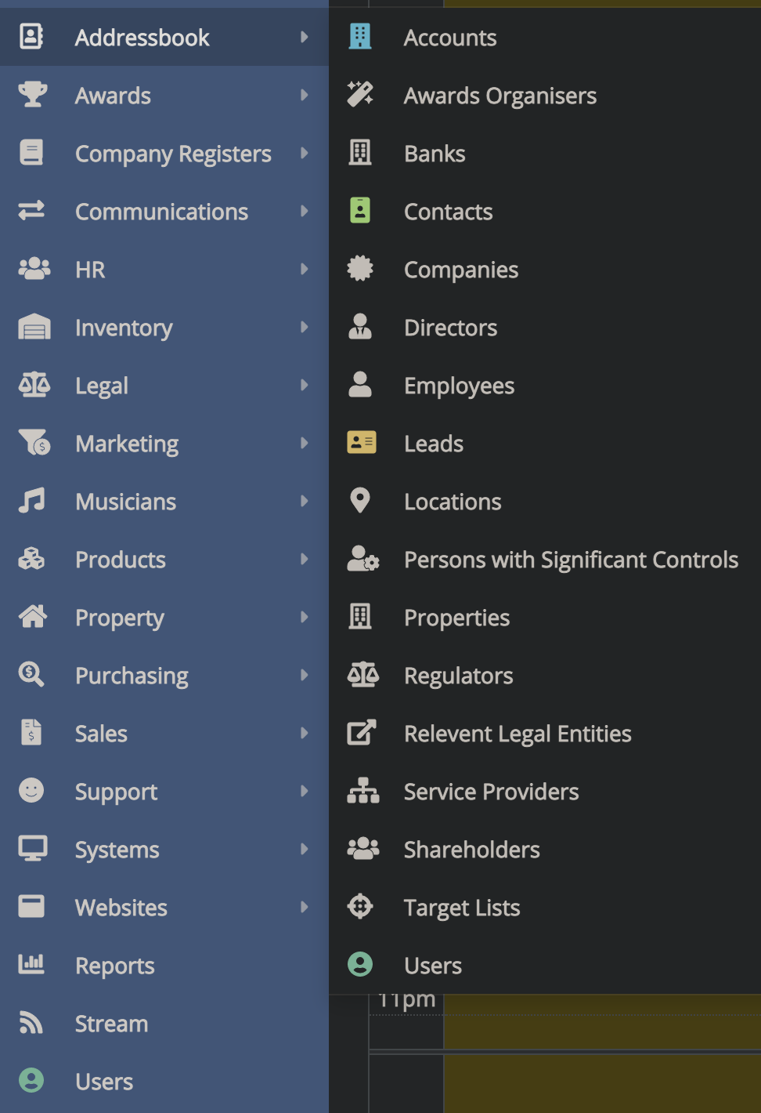Open the Contacts submenu item

448,212
